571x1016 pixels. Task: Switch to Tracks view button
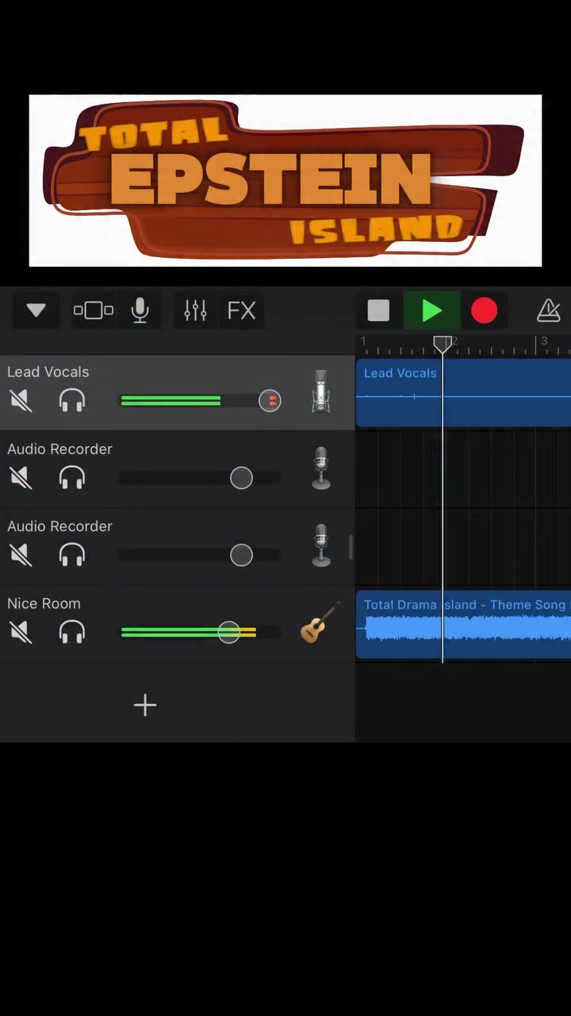click(x=94, y=310)
